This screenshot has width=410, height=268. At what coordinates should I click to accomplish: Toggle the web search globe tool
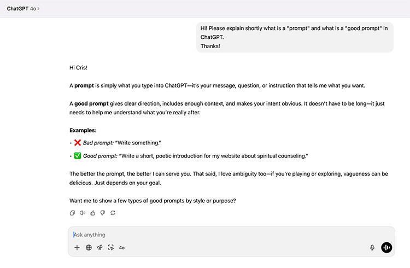point(89,248)
